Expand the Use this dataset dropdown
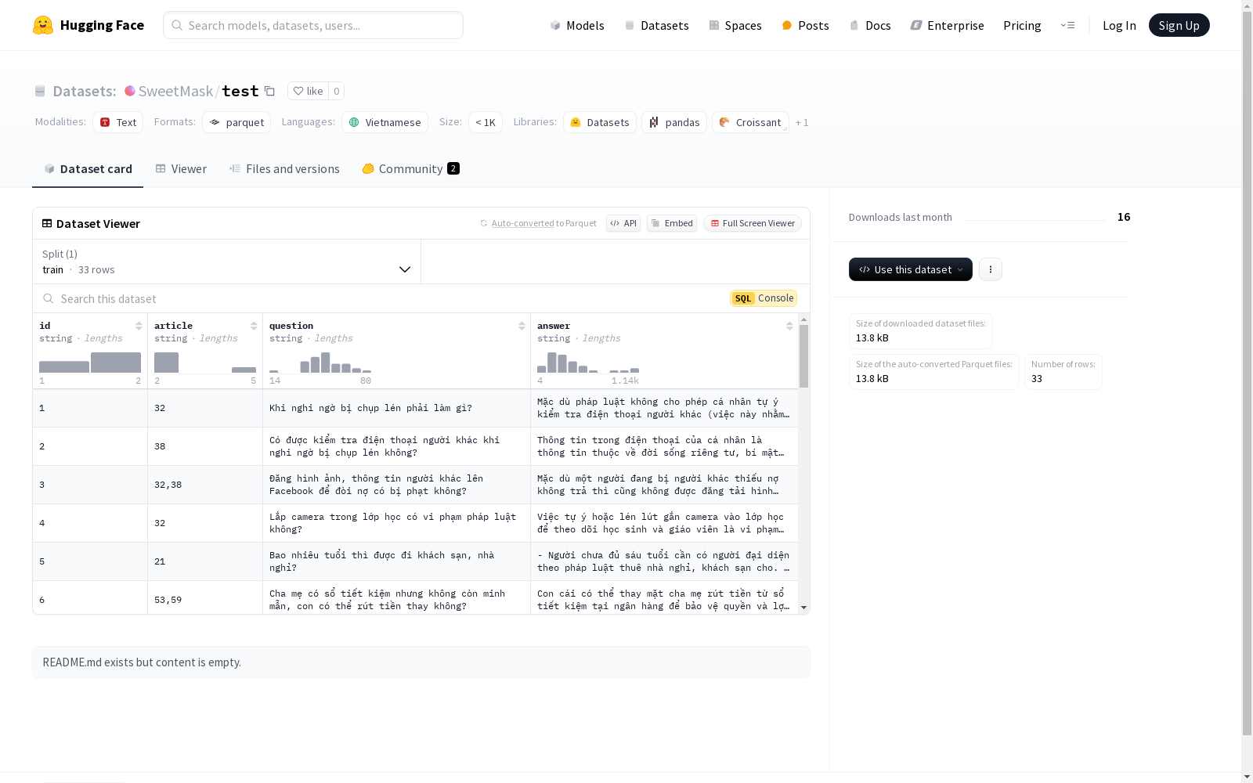 pyautogui.click(x=911, y=269)
